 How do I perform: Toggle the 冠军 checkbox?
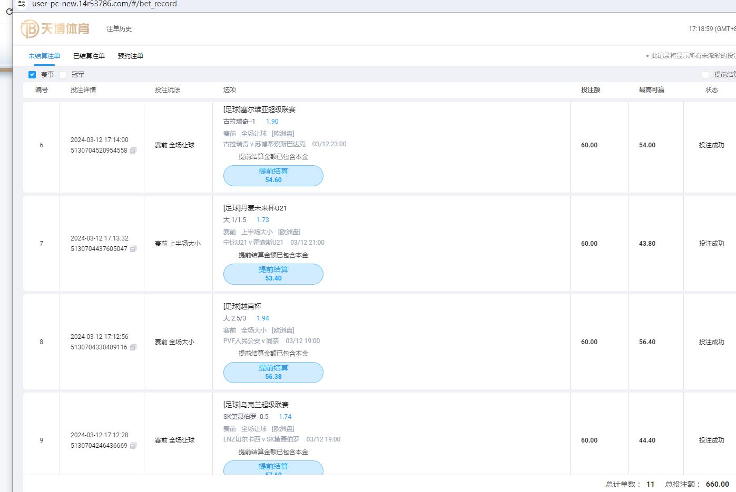[x=63, y=75]
